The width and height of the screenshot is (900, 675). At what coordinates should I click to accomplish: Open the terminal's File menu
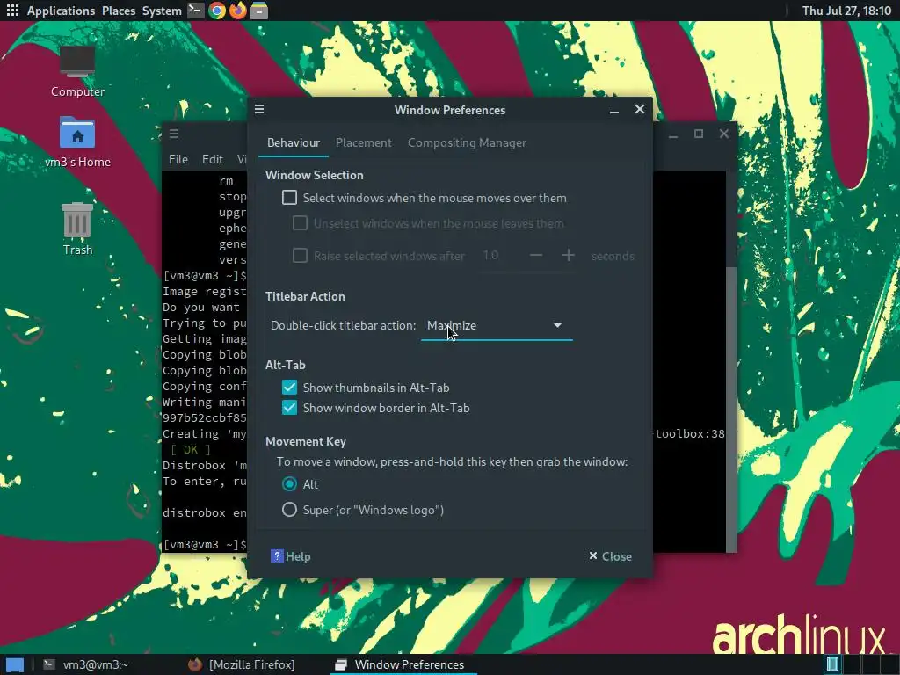(178, 159)
